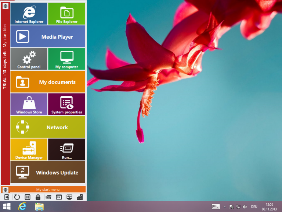Open the Control panel tile
This screenshot has width=282, height=212.
[x=29, y=59]
